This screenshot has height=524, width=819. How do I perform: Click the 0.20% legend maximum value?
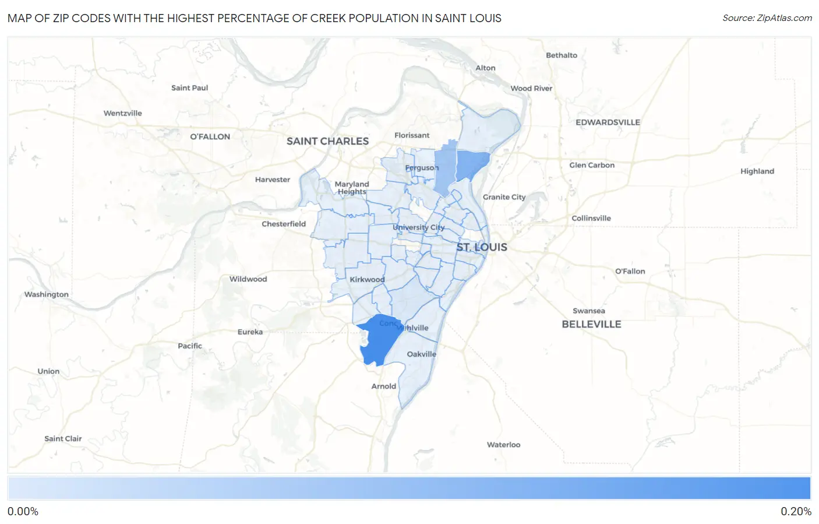pyautogui.click(x=796, y=512)
